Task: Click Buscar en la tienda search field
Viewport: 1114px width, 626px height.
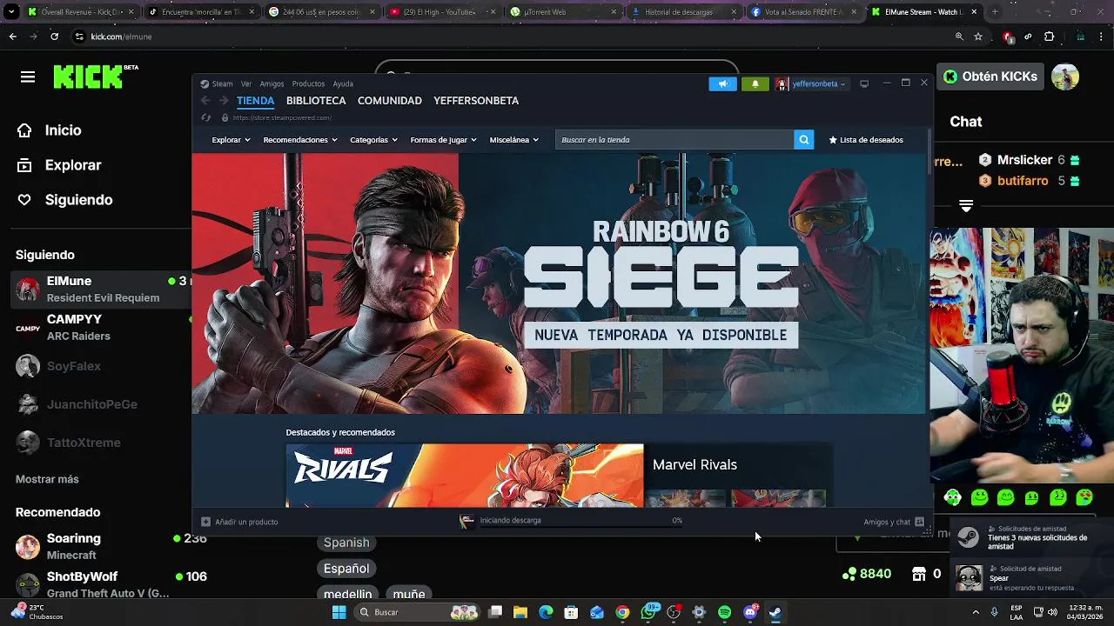Action: [674, 139]
